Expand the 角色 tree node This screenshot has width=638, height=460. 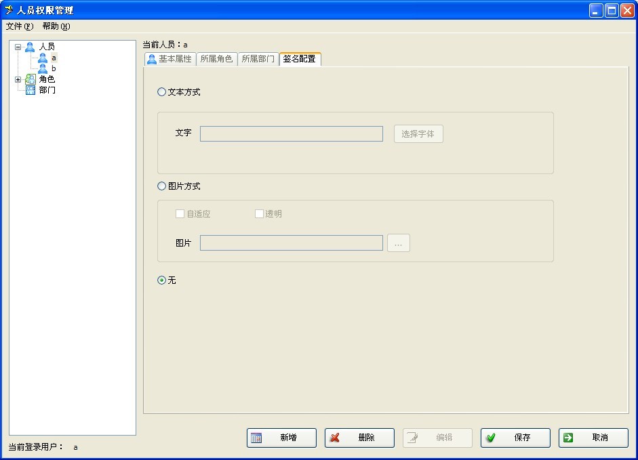[18, 79]
